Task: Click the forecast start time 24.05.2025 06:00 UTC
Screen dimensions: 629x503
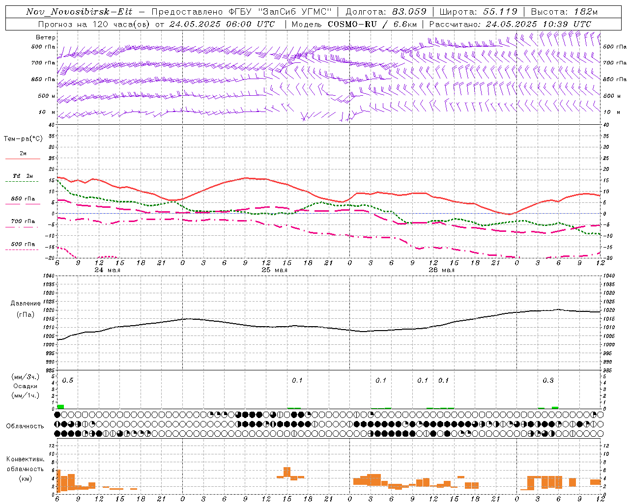Action: pos(222,24)
